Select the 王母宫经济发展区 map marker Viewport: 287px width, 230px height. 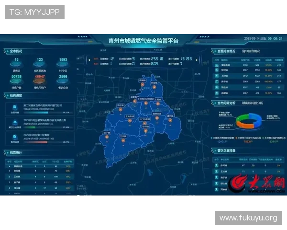[146, 103]
